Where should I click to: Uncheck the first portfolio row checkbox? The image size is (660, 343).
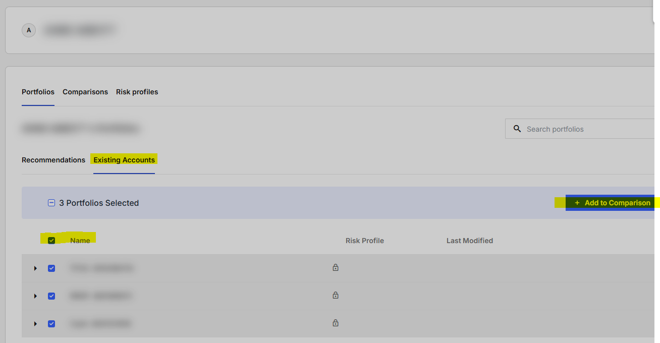click(51, 268)
